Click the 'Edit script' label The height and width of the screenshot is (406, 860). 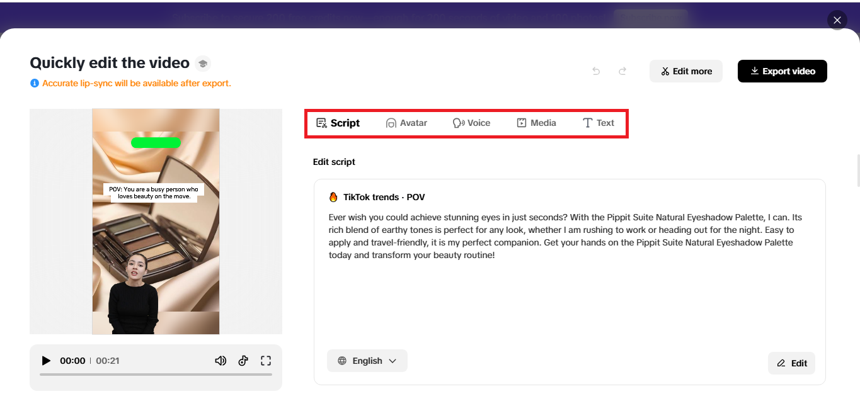334,162
